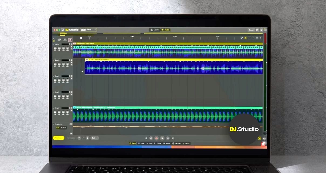Open the Edit dropdown menu
Screen dimensions: 326x173
94,138
